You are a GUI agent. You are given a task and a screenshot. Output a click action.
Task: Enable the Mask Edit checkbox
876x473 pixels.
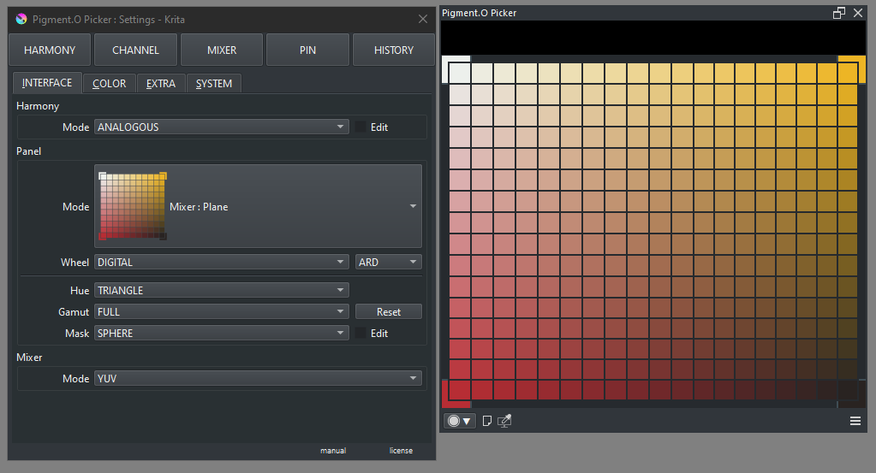click(x=361, y=333)
